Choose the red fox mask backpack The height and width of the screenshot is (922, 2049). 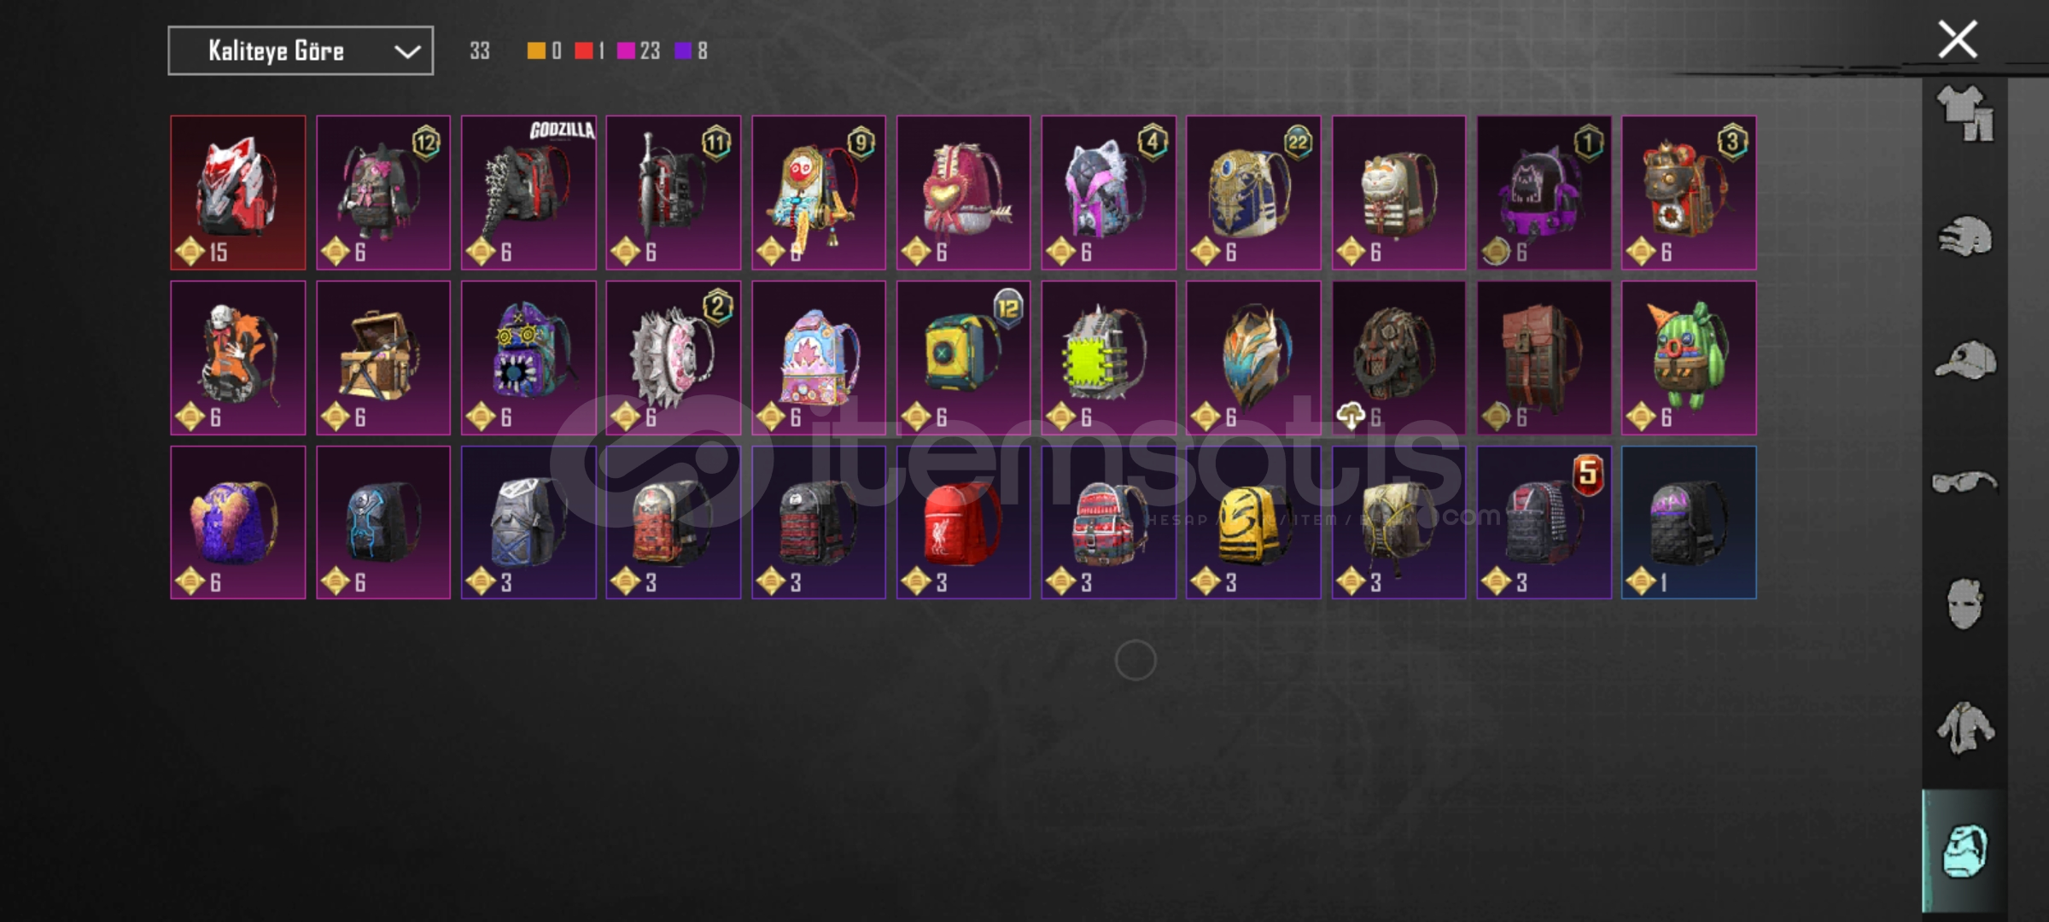238,193
